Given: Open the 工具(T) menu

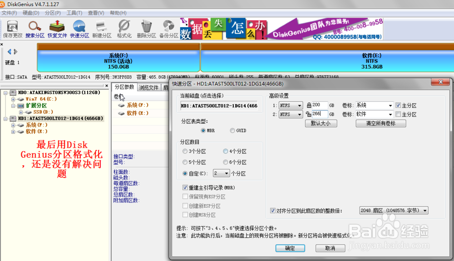Looking at the screenshot, I should tap(74, 13).
